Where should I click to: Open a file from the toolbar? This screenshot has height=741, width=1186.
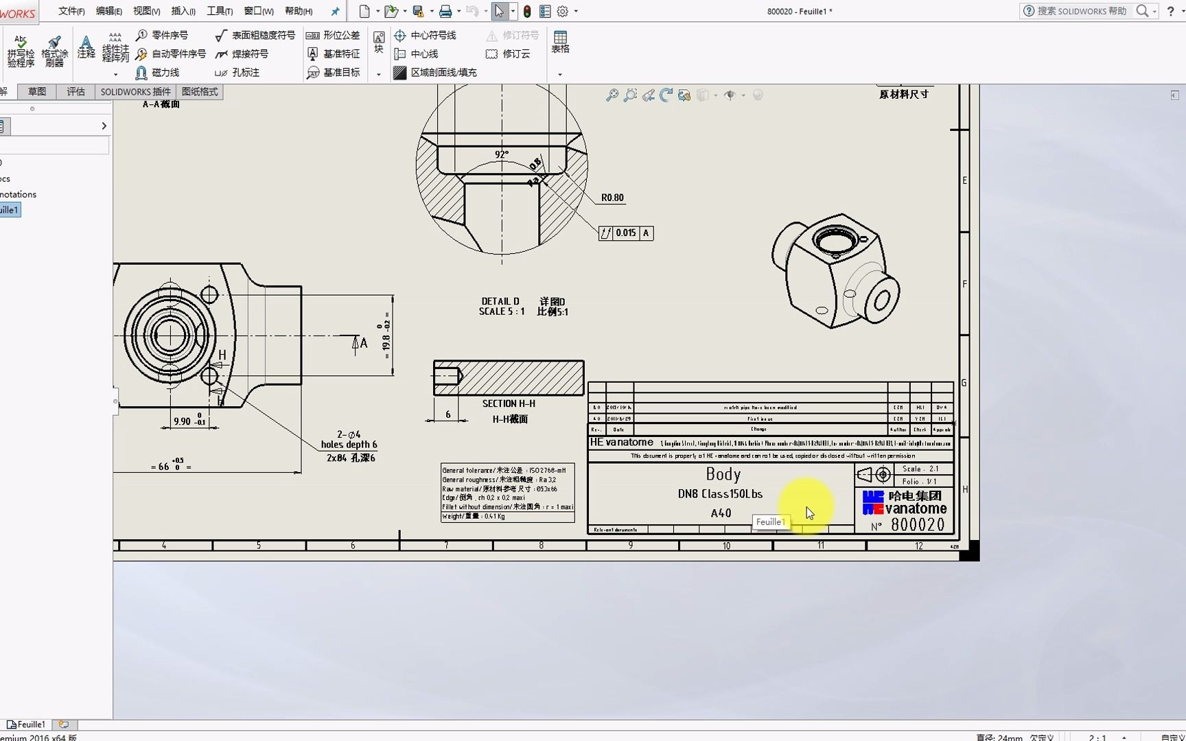391,11
